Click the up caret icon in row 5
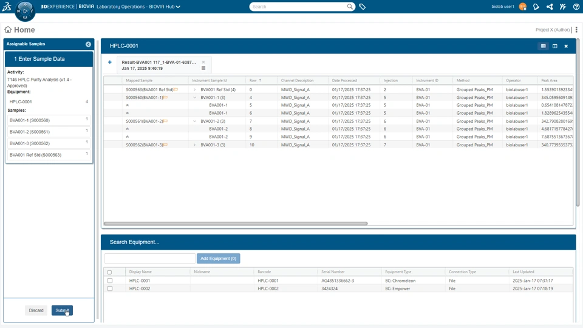This screenshot has height=328, width=583. click(x=127, y=105)
